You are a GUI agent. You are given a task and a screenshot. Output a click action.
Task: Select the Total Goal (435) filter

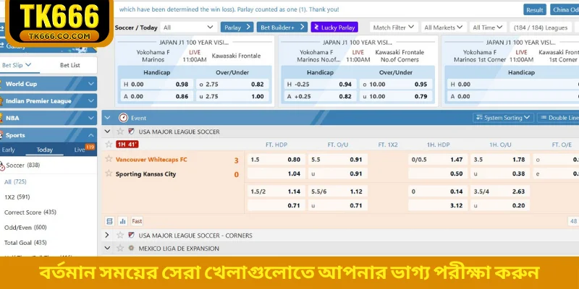(25, 243)
